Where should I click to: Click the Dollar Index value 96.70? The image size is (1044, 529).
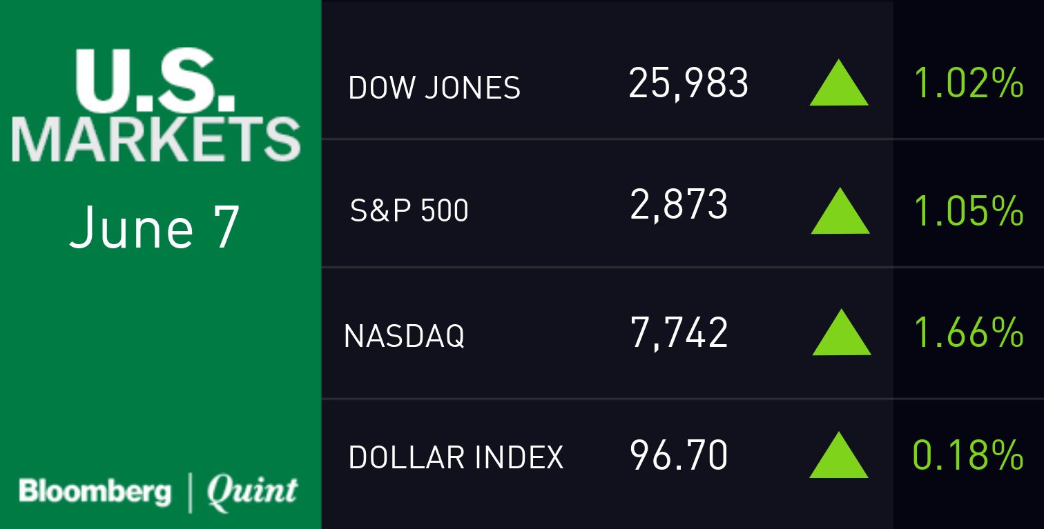pos(679,456)
